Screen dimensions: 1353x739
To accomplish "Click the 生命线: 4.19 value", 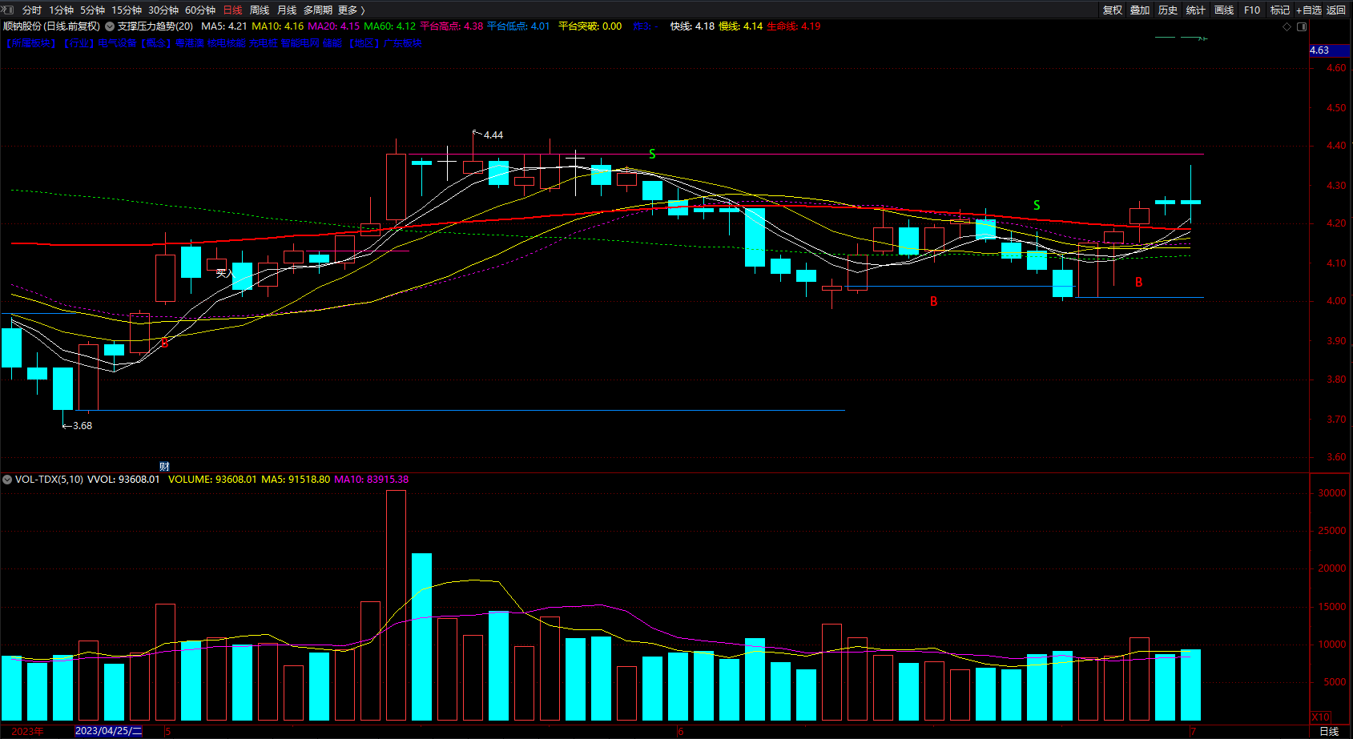I will click(x=794, y=26).
